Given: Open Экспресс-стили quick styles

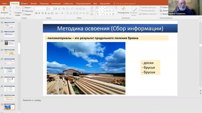Looking at the screenshot, I should 134,11.
